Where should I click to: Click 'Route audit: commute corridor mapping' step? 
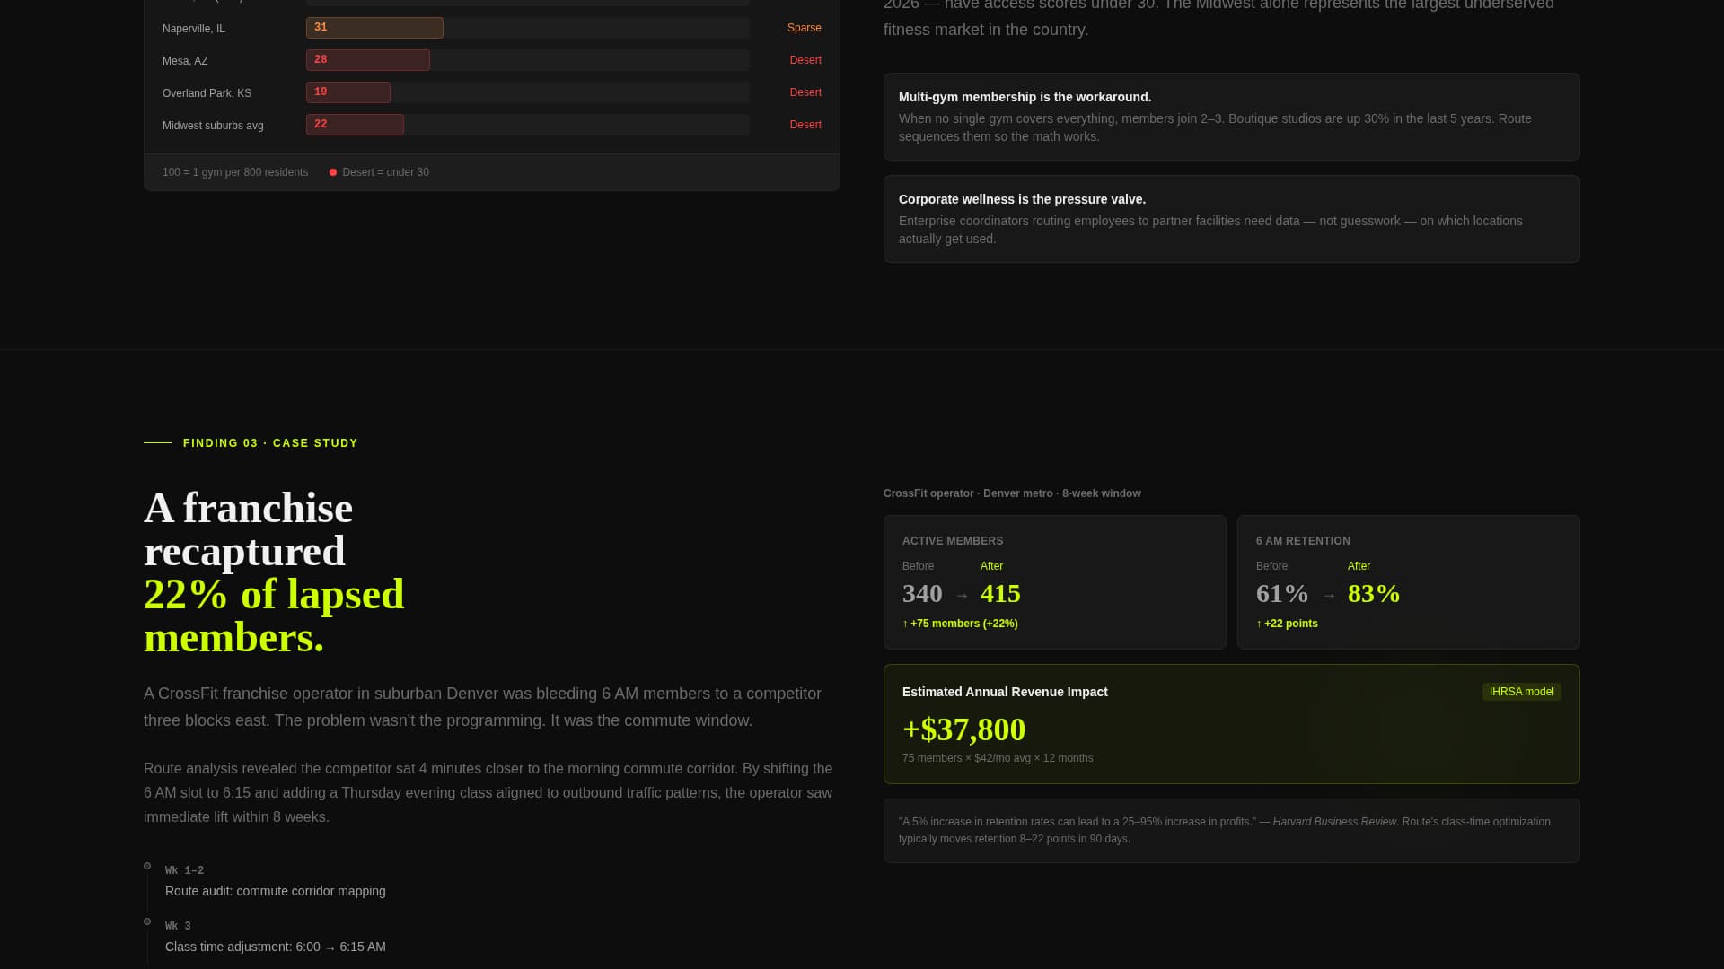coord(276,891)
